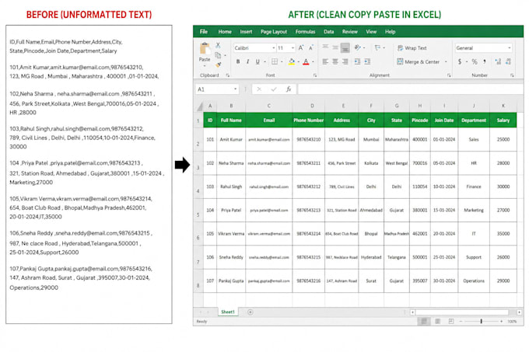Apply the Percent Style number format
This screenshot has height=352, width=529.
[475, 61]
